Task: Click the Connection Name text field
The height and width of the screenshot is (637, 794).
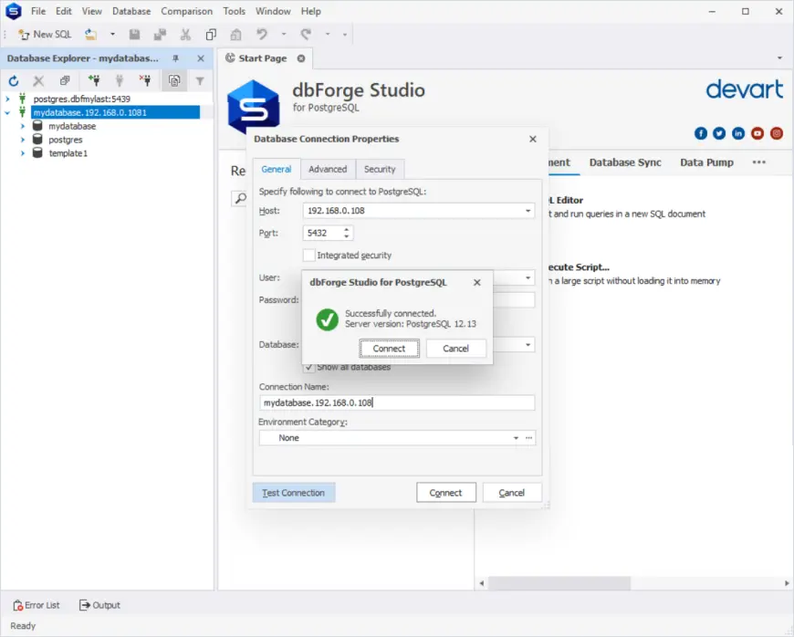Action: tap(396, 402)
